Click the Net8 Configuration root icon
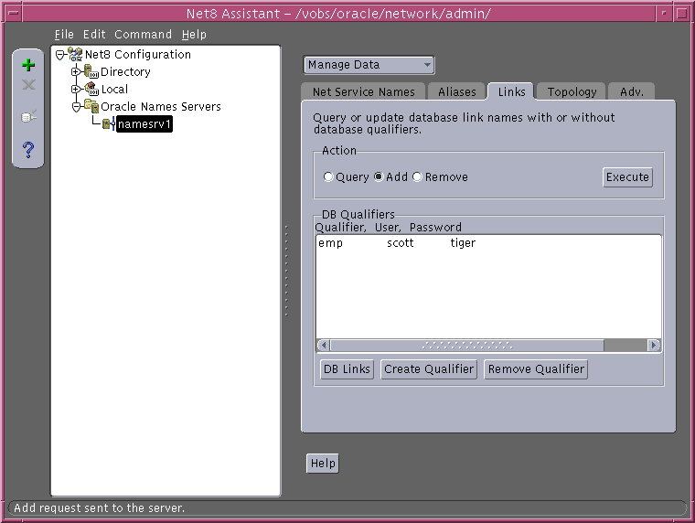The width and height of the screenshot is (695, 523). [x=75, y=54]
